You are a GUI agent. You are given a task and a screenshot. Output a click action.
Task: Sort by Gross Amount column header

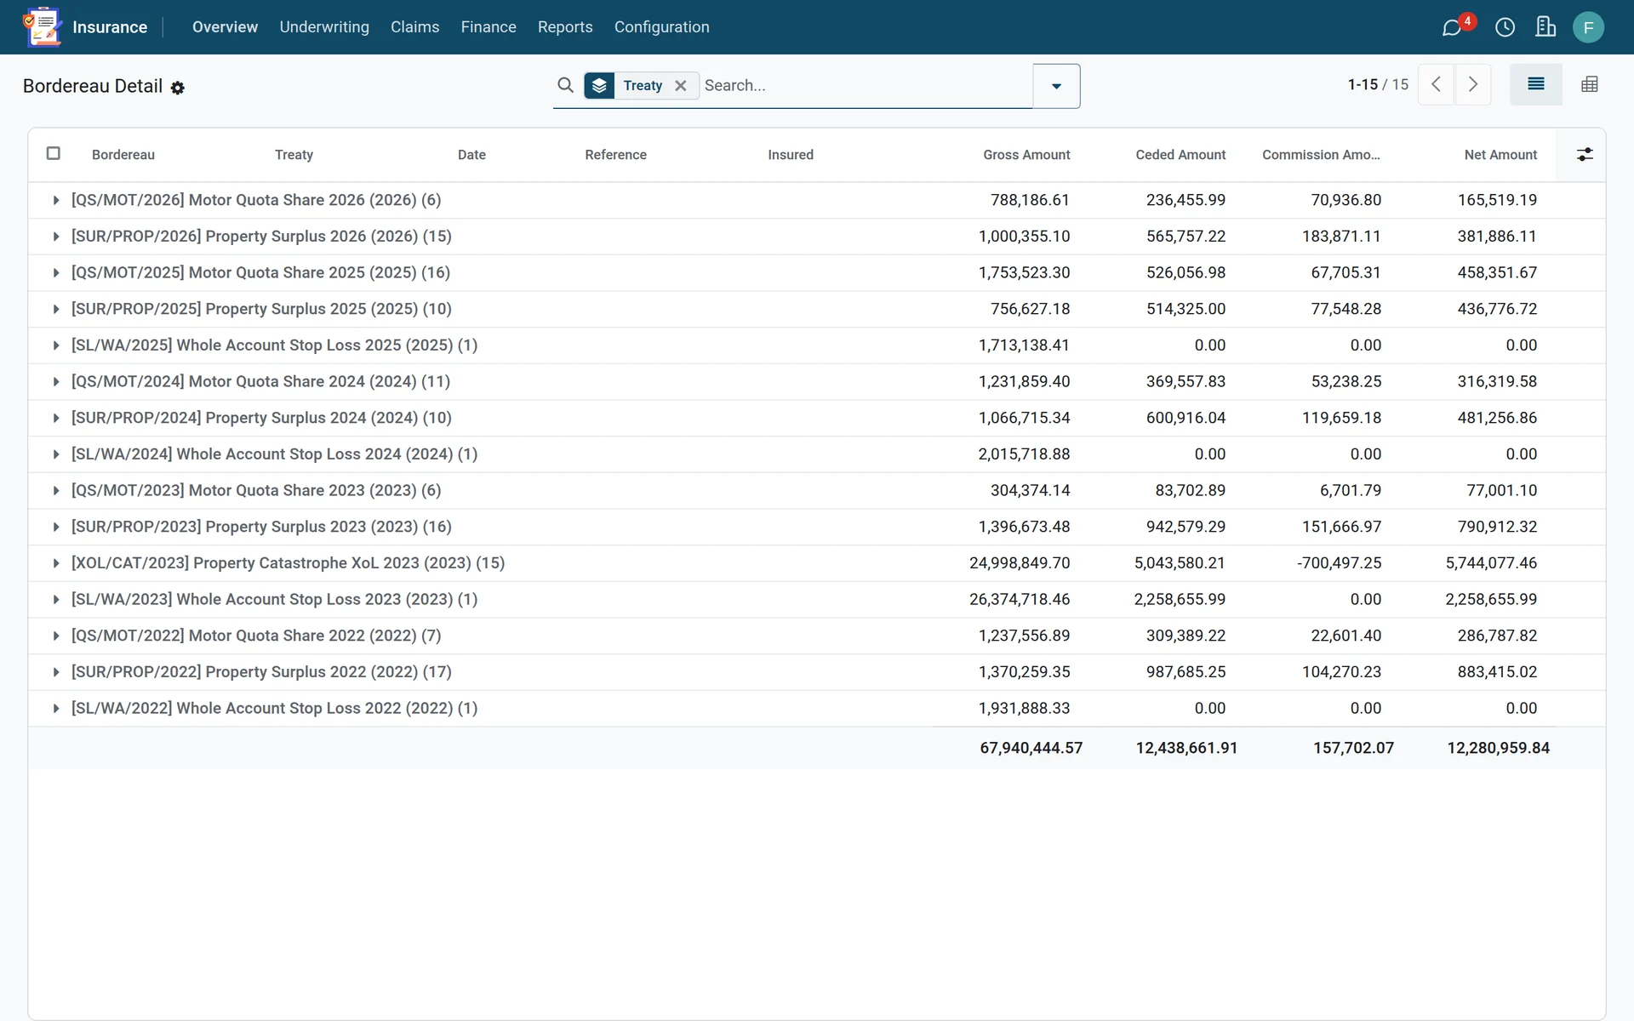click(1026, 155)
